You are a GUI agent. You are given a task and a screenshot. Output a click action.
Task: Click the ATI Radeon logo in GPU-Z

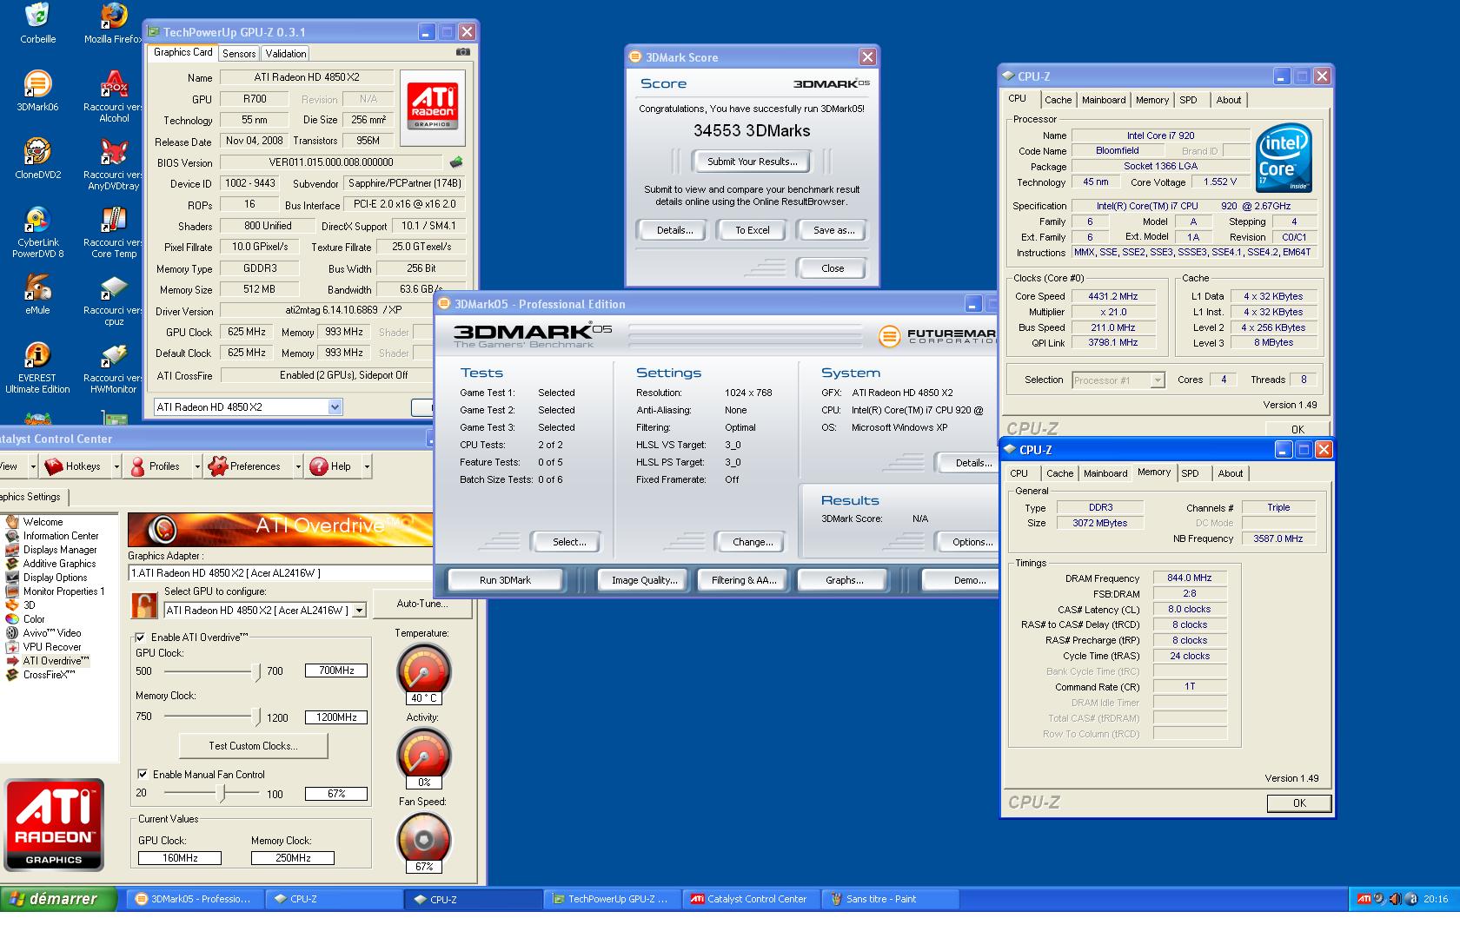[432, 107]
